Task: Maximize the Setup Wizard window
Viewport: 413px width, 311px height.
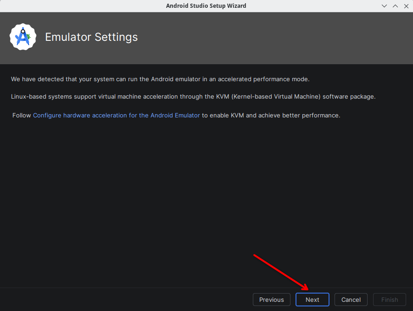Action: [x=396, y=6]
